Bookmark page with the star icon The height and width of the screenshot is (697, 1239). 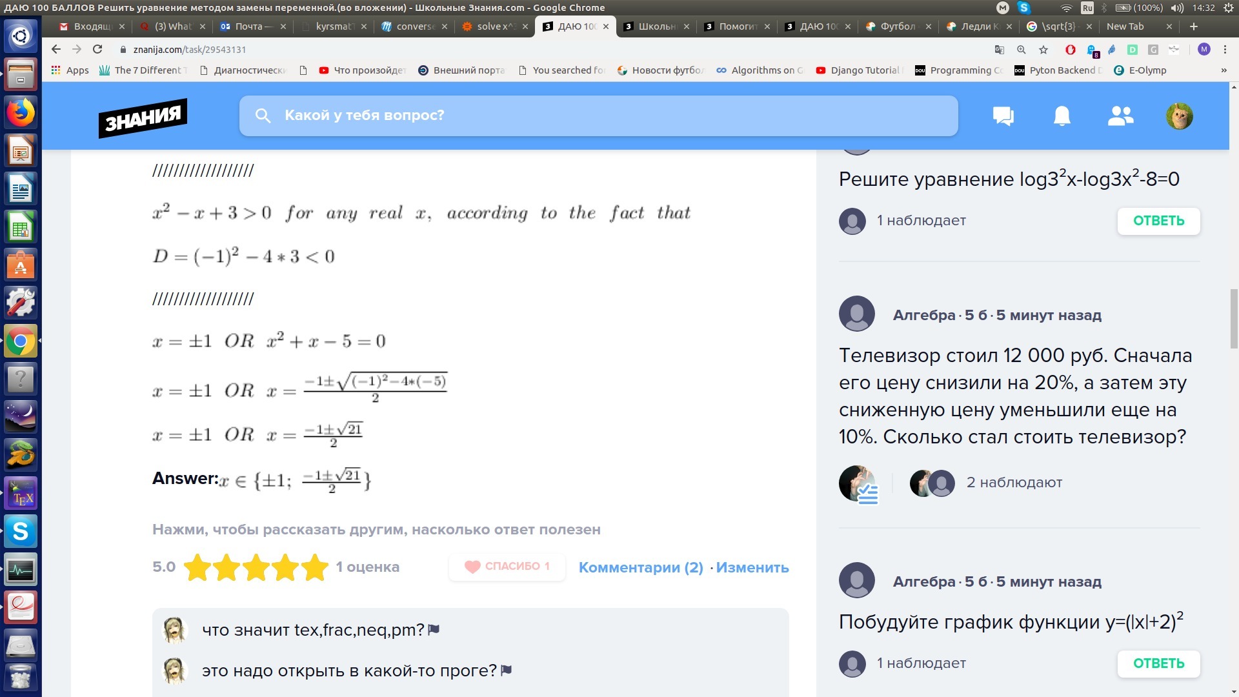tap(1043, 50)
